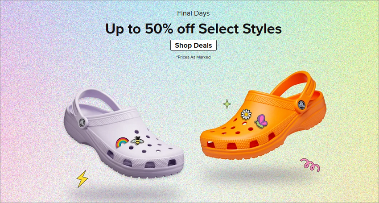Image resolution: width=379 pixels, height=203 pixels.
Task: Click the Crocs logo rivet on lavender clog
Action: pyautogui.click(x=82, y=123)
